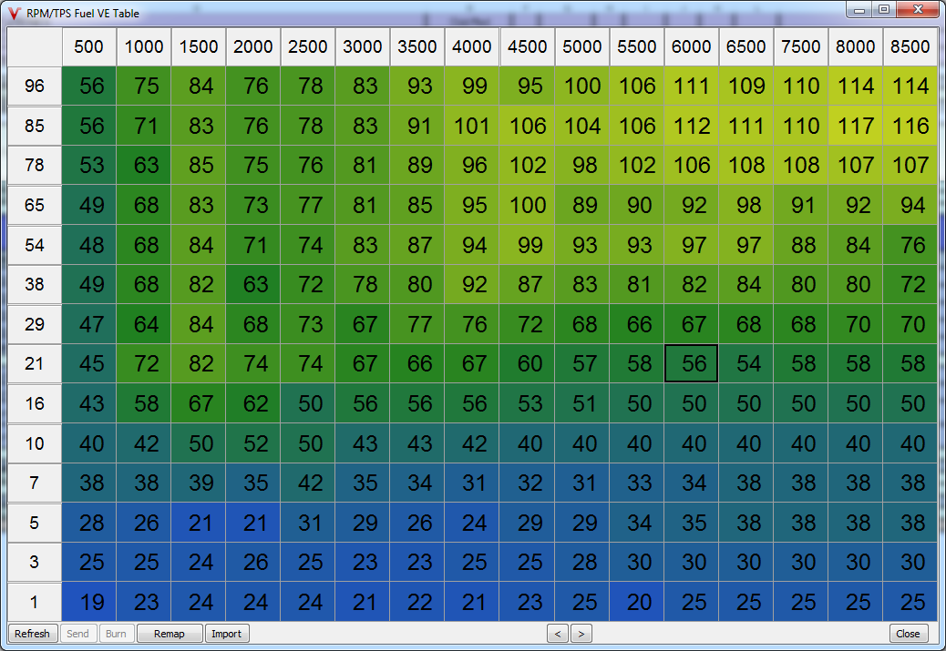946x651 pixels.
Task: Select the TPS 78 row header
Action: [x=35, y=165]
